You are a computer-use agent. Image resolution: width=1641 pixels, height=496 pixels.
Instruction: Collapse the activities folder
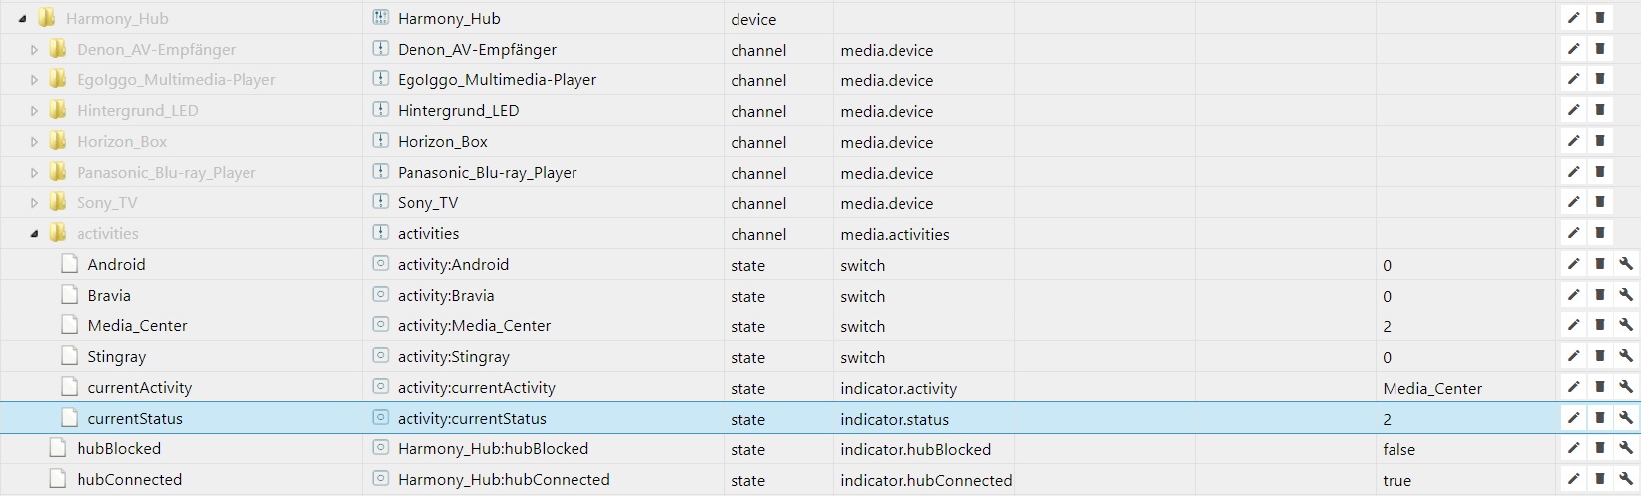[34, 234]
